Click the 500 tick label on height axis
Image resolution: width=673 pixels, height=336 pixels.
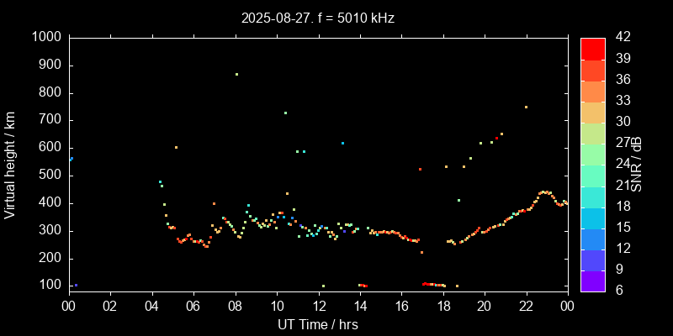[x=50, y=176]
